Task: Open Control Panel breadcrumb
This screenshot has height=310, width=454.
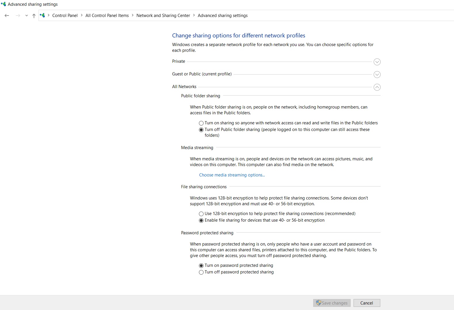Action: point(65,16)
